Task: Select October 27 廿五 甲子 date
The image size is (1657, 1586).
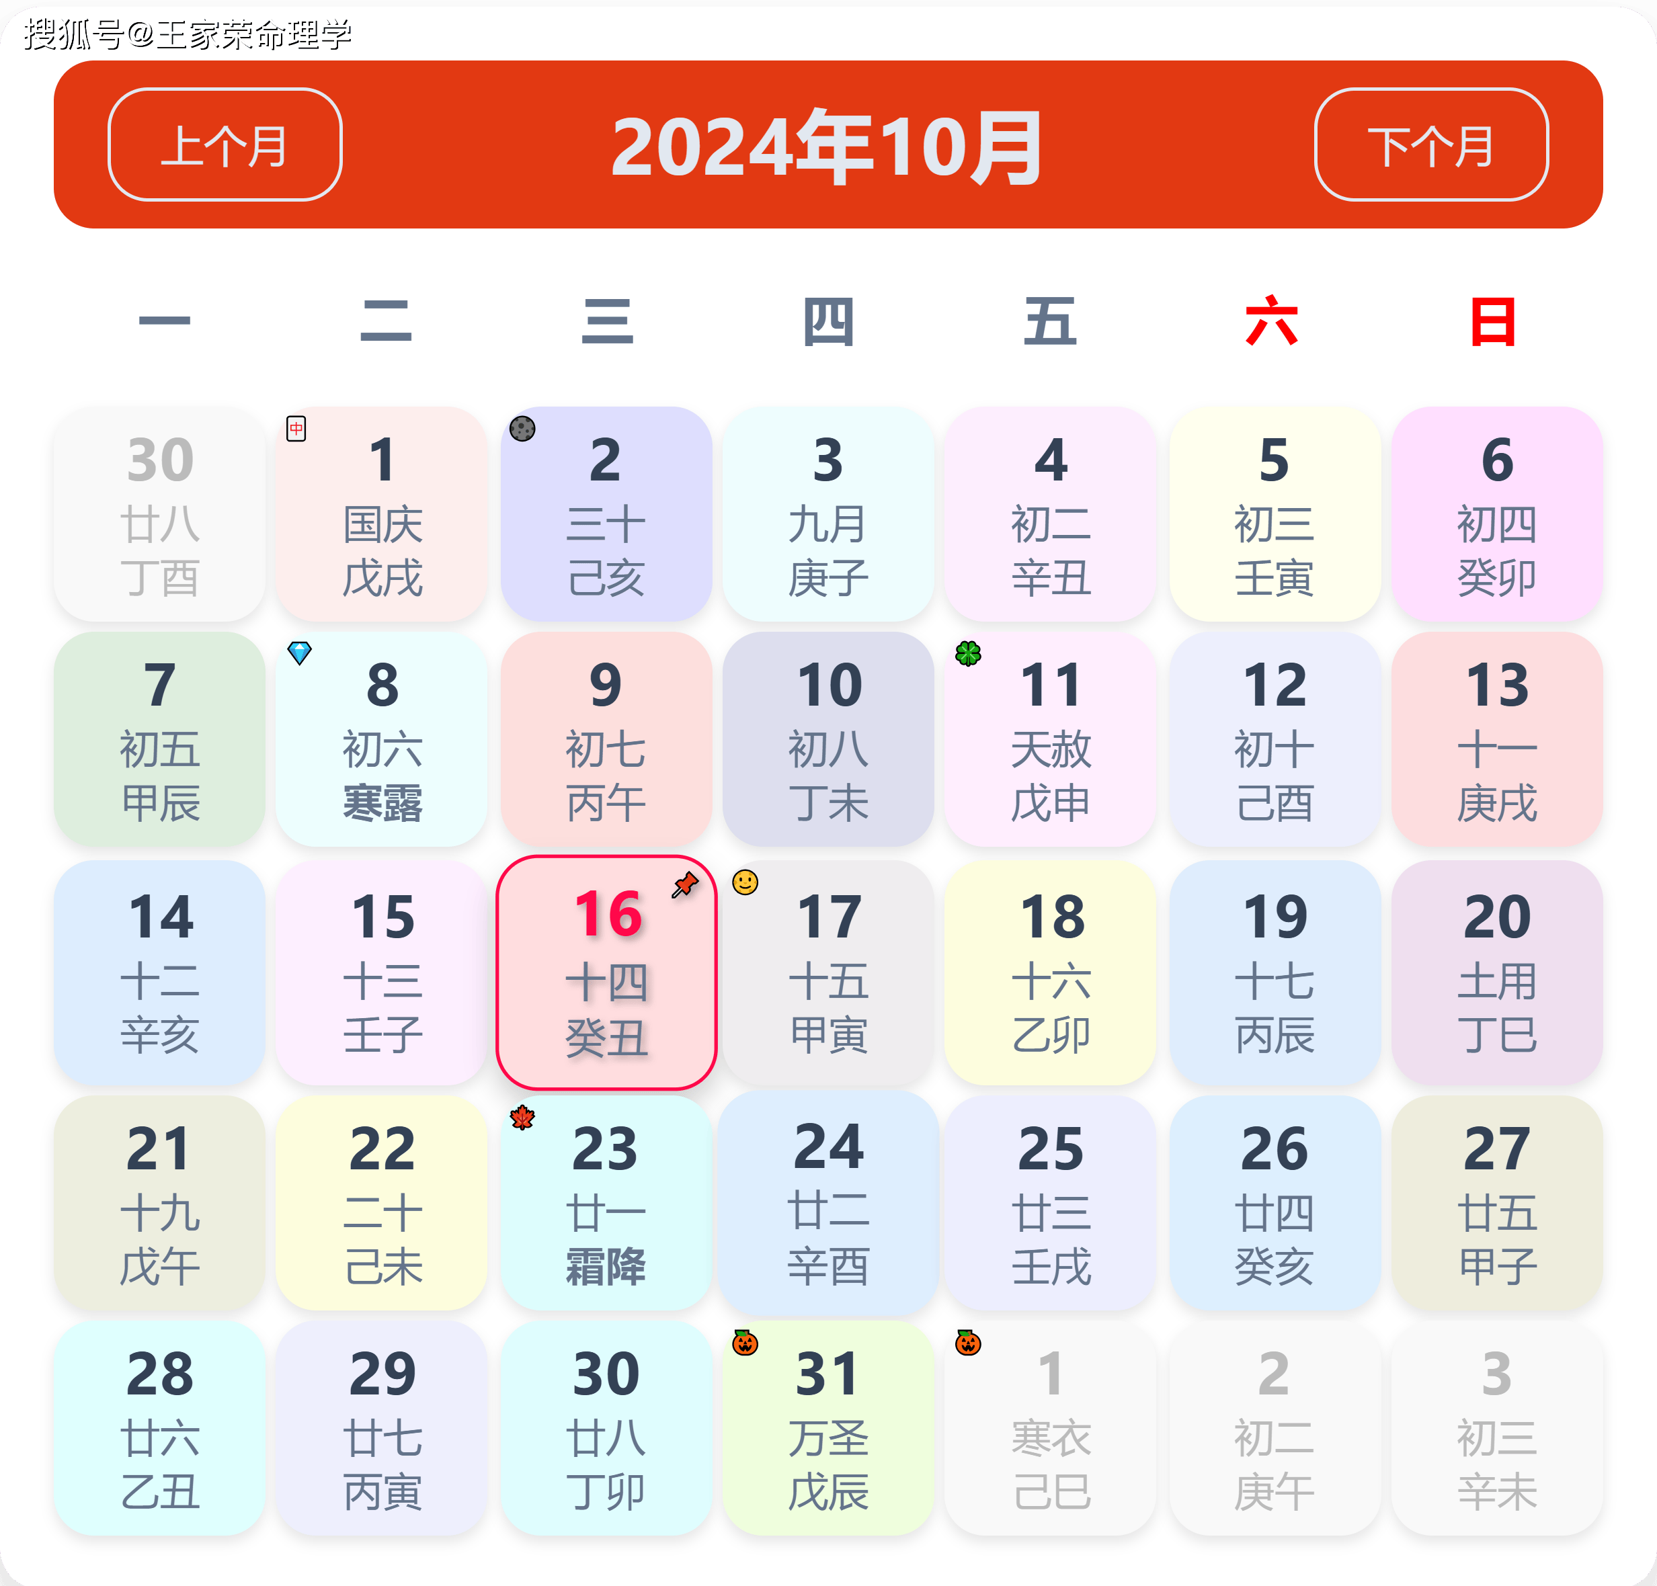Action: point(1497,1203)
